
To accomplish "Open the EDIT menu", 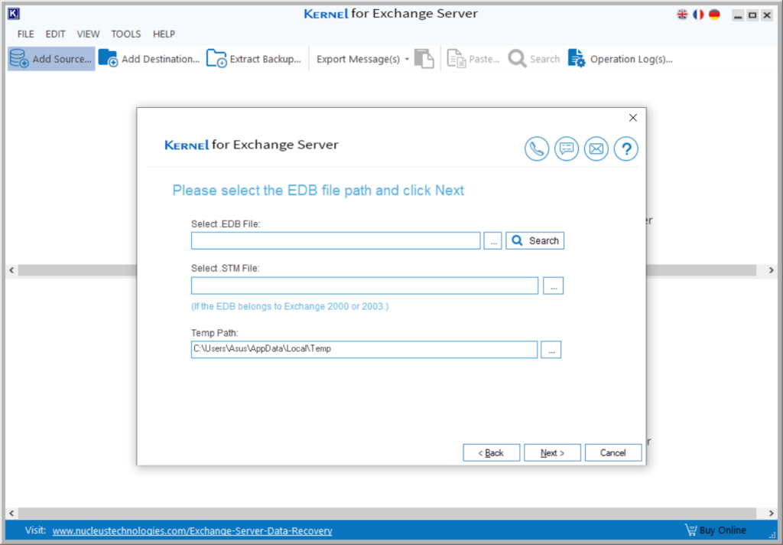I will tap(55, 34).
